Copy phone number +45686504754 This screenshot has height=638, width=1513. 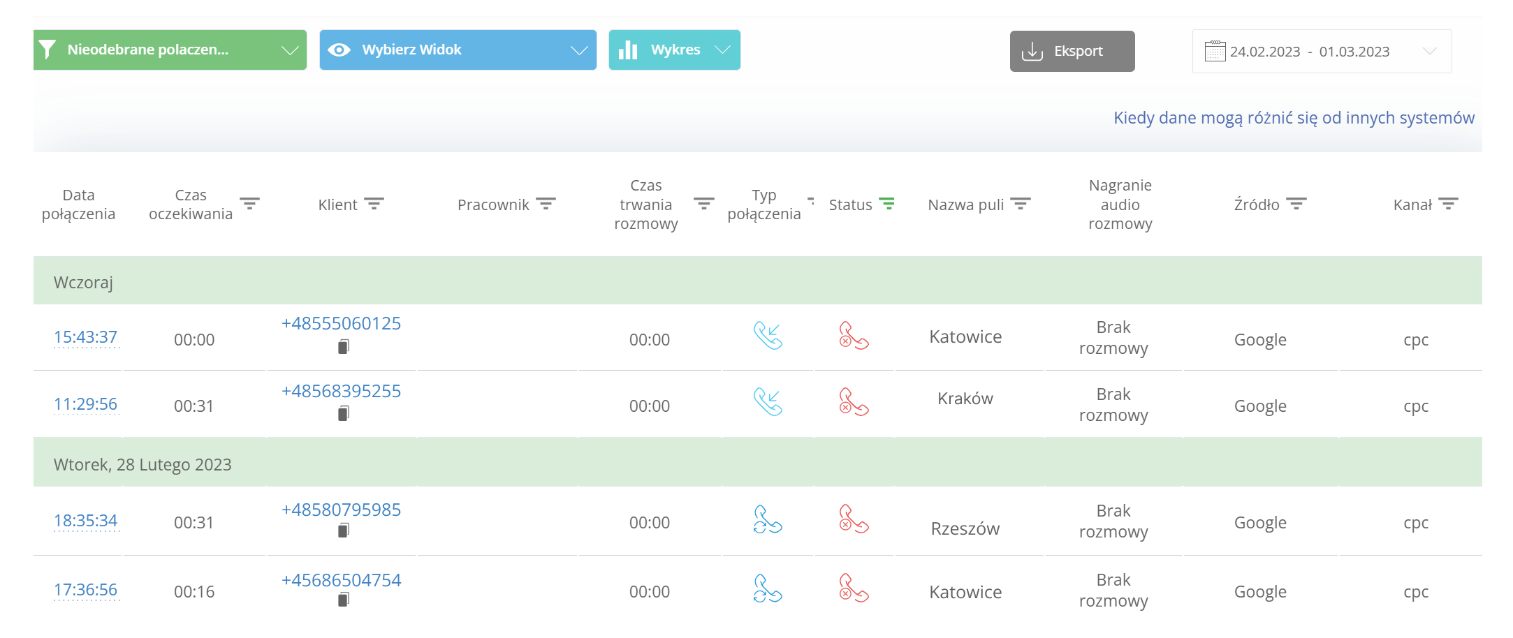point(343,600)
